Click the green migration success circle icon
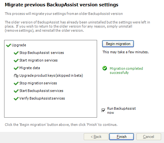The image size is (164, 143). 105,68
